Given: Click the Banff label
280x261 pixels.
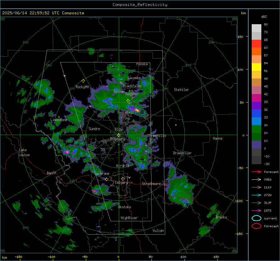Looking at the screenshot, I should (x=51, y=173).
